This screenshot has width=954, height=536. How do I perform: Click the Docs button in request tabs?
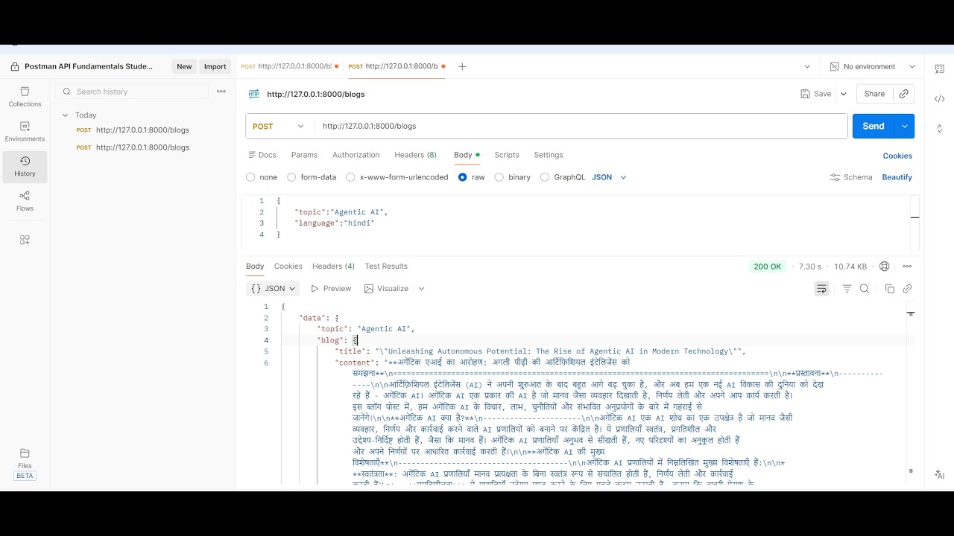pyautogui.click(x=262, y=155)
